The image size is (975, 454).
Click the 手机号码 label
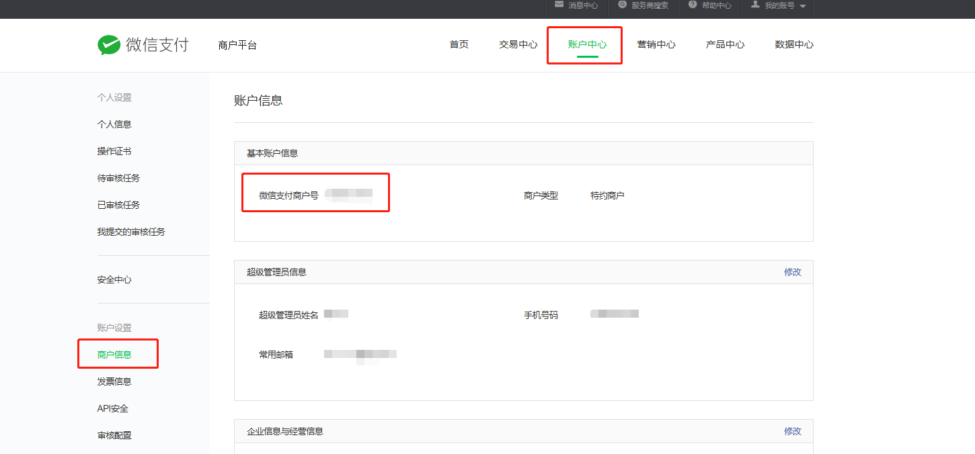tap(541, 314)
